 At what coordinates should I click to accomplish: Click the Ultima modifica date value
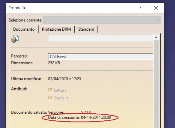point(65,79)
